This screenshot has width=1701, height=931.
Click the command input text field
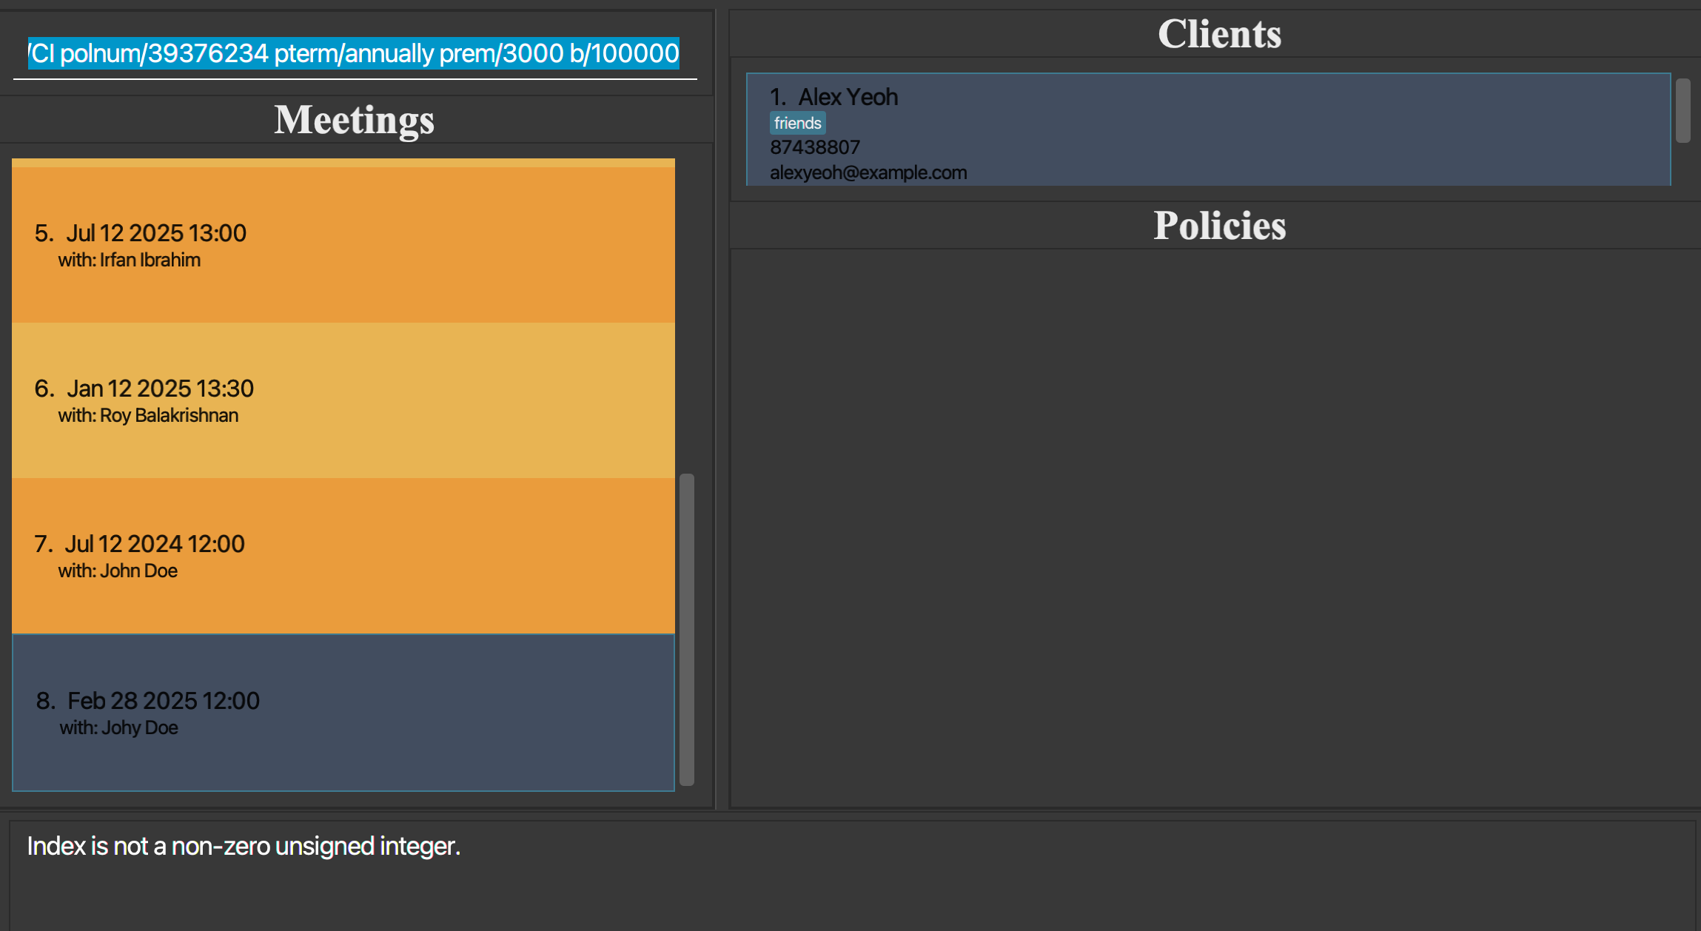click(x=354, y=53)
